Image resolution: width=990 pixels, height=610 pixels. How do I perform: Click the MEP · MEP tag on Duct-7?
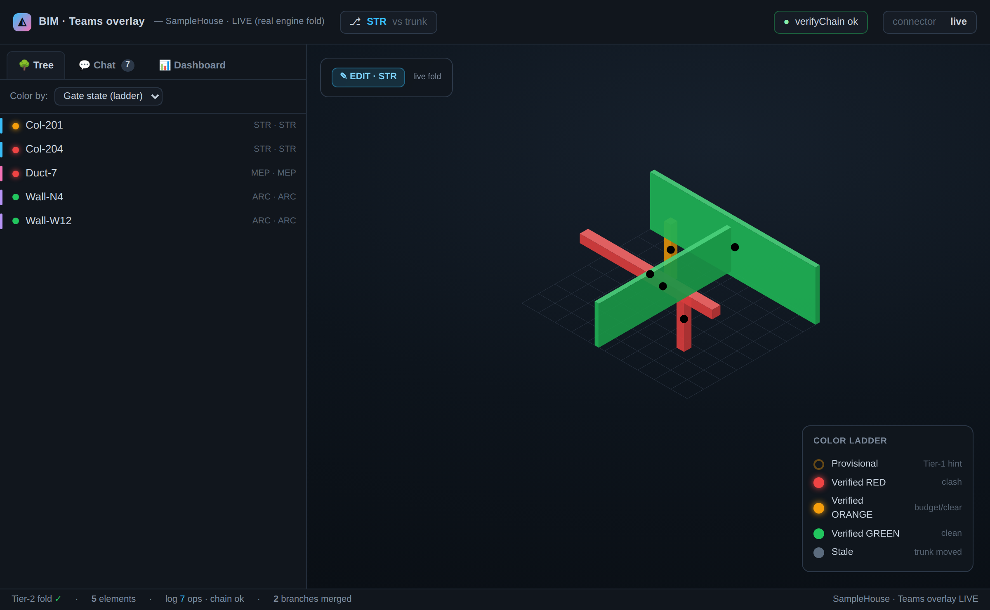tap(273, 173)
